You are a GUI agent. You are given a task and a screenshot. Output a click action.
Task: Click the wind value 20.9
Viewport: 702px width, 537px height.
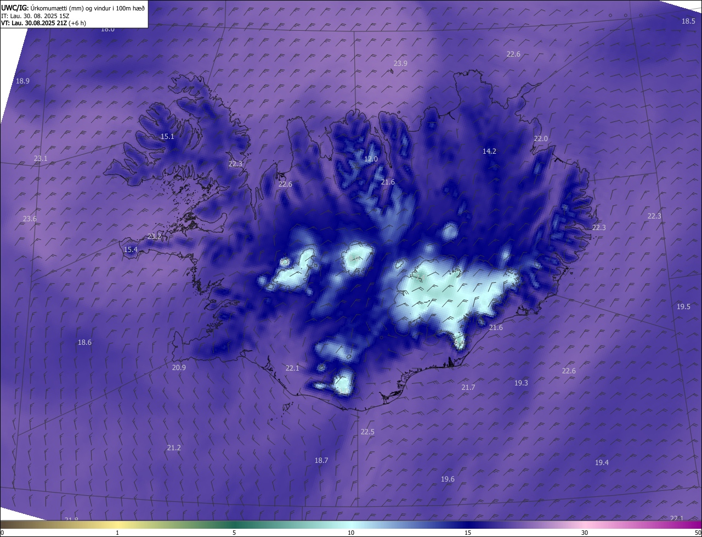[179, 368]
